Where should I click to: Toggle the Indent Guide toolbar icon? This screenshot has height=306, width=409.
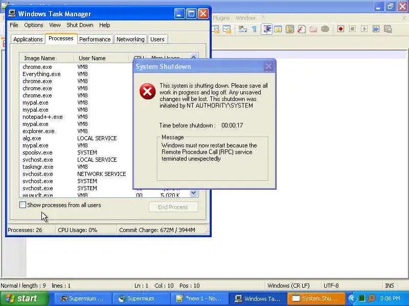[x=266, y=29]
